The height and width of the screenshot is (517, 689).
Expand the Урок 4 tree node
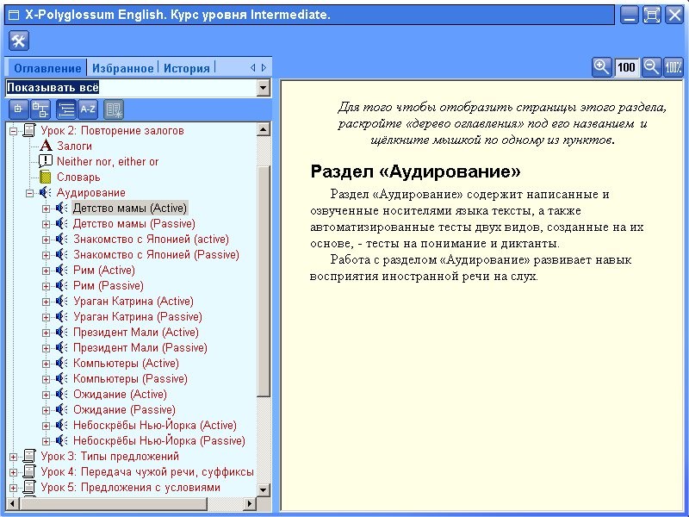pos(14,472)
